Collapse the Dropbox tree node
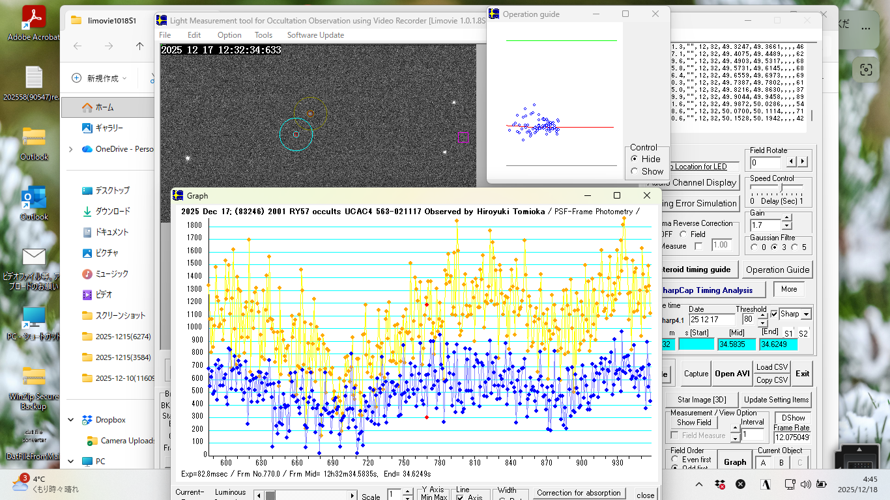Viewport: 890px width, 500px height. point(70,420)
